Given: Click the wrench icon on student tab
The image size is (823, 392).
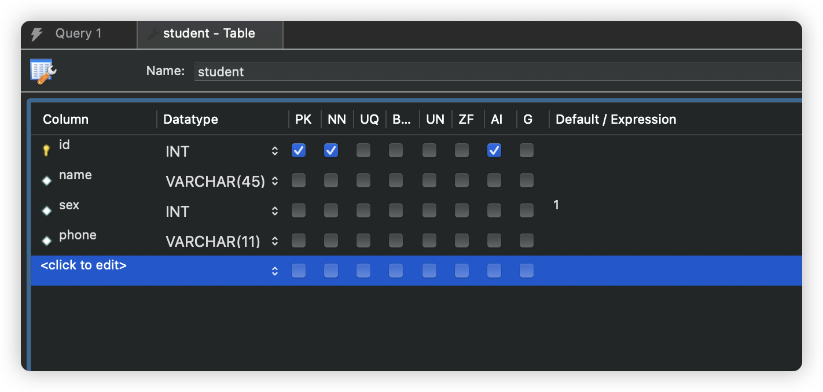Looking at the screenshot, I should click(153, 34).
